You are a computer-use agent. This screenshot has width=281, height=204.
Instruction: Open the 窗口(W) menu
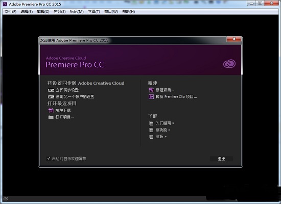[x=111, y=12]
